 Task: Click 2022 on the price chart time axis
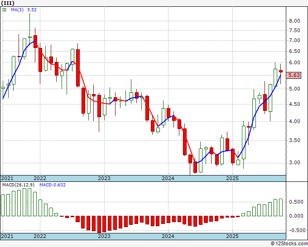[40, 178]
